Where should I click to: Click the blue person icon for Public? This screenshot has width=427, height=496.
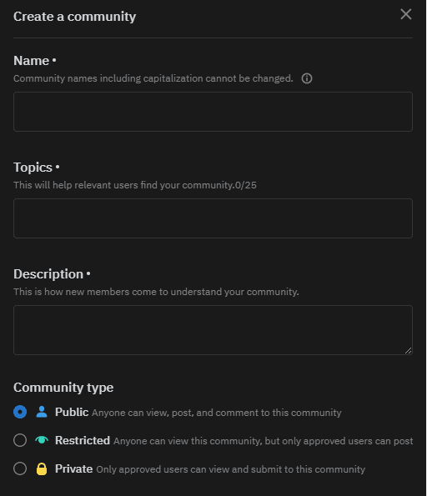point(42,412)
